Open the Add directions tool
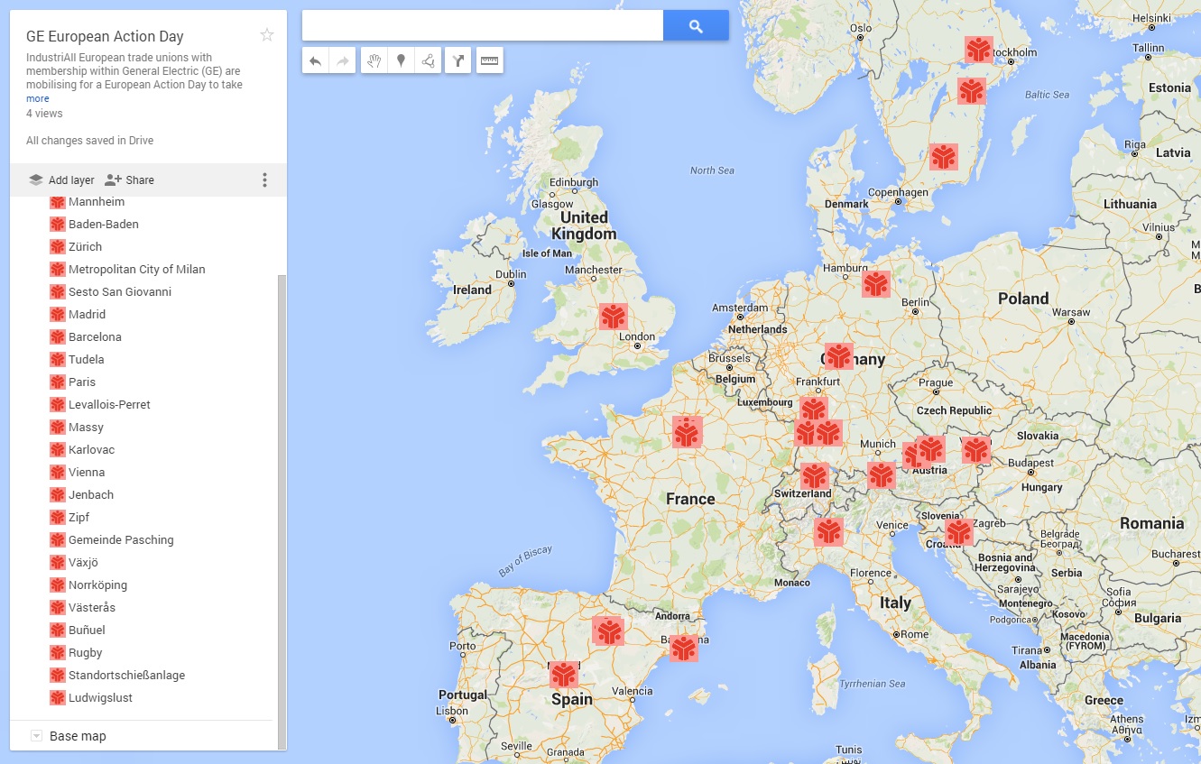This screenshot has height=764, width=1201. (x=457, y=60)
